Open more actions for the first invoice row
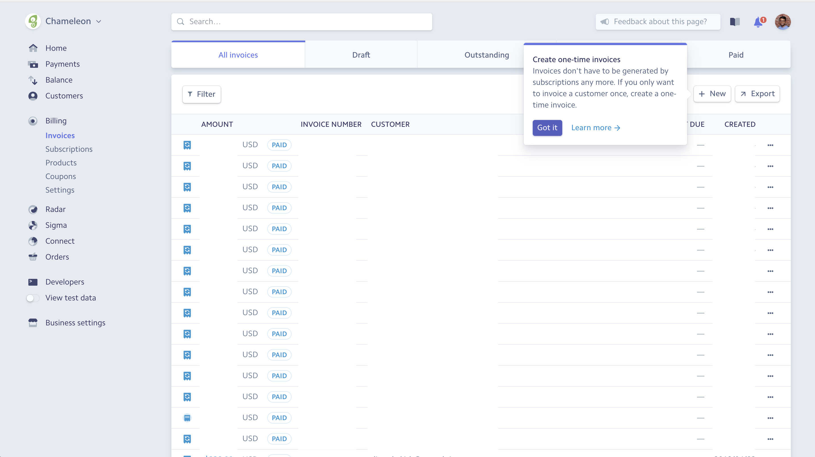The image size is (815, 457). (770, 145)
